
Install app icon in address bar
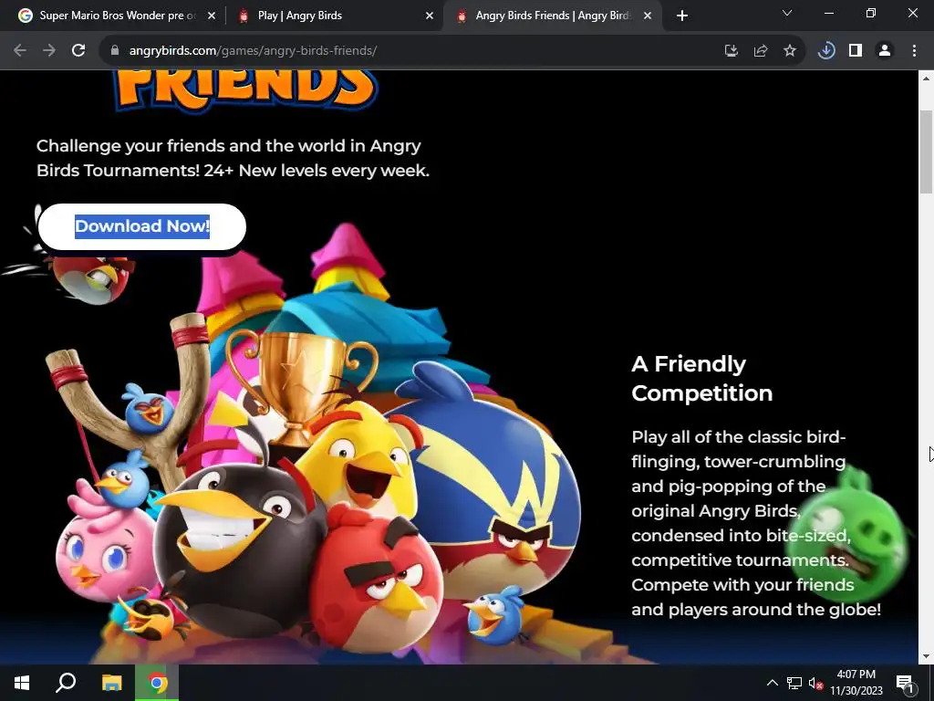[731, 51]
